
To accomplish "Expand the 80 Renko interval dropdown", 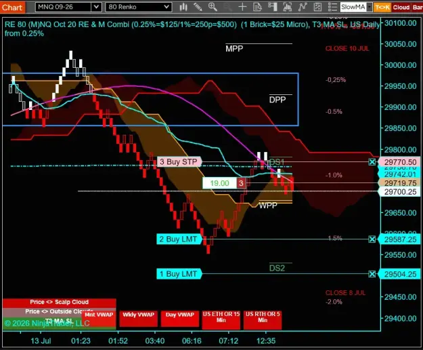I will (x=167, y=7).
